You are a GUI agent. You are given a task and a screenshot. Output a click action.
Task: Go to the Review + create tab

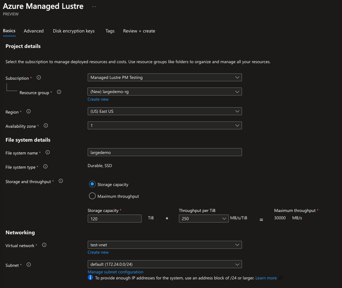click(x=139, y=31)
